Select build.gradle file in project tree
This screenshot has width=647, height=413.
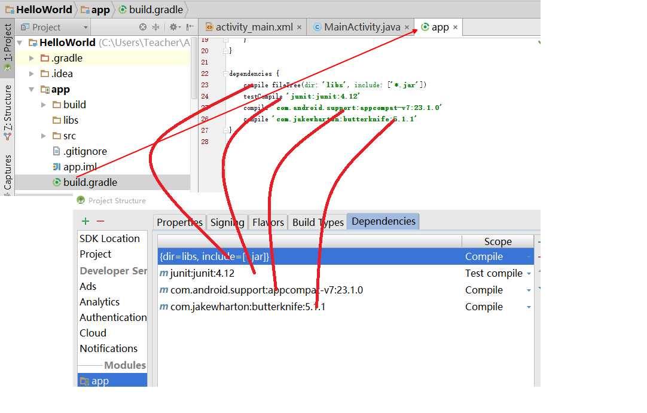(x=85, y=182)
